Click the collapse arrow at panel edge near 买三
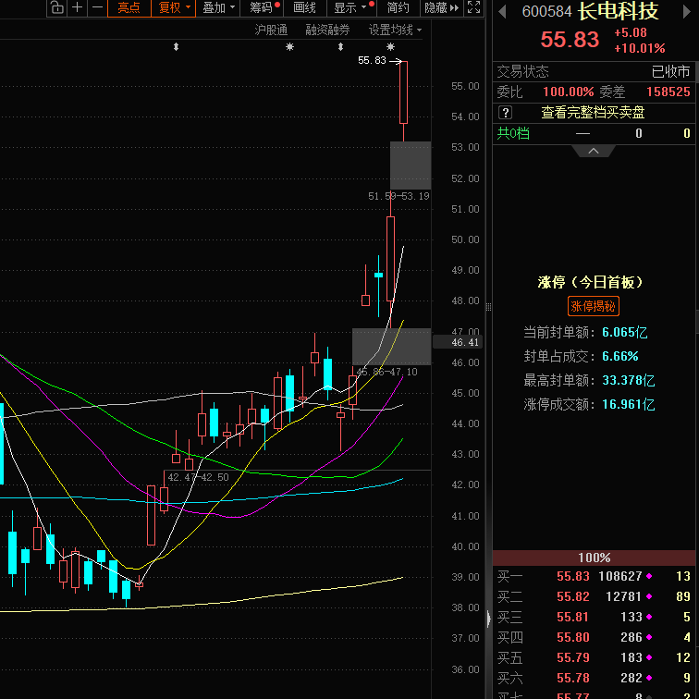699x699 pixels. pos(489,619)
